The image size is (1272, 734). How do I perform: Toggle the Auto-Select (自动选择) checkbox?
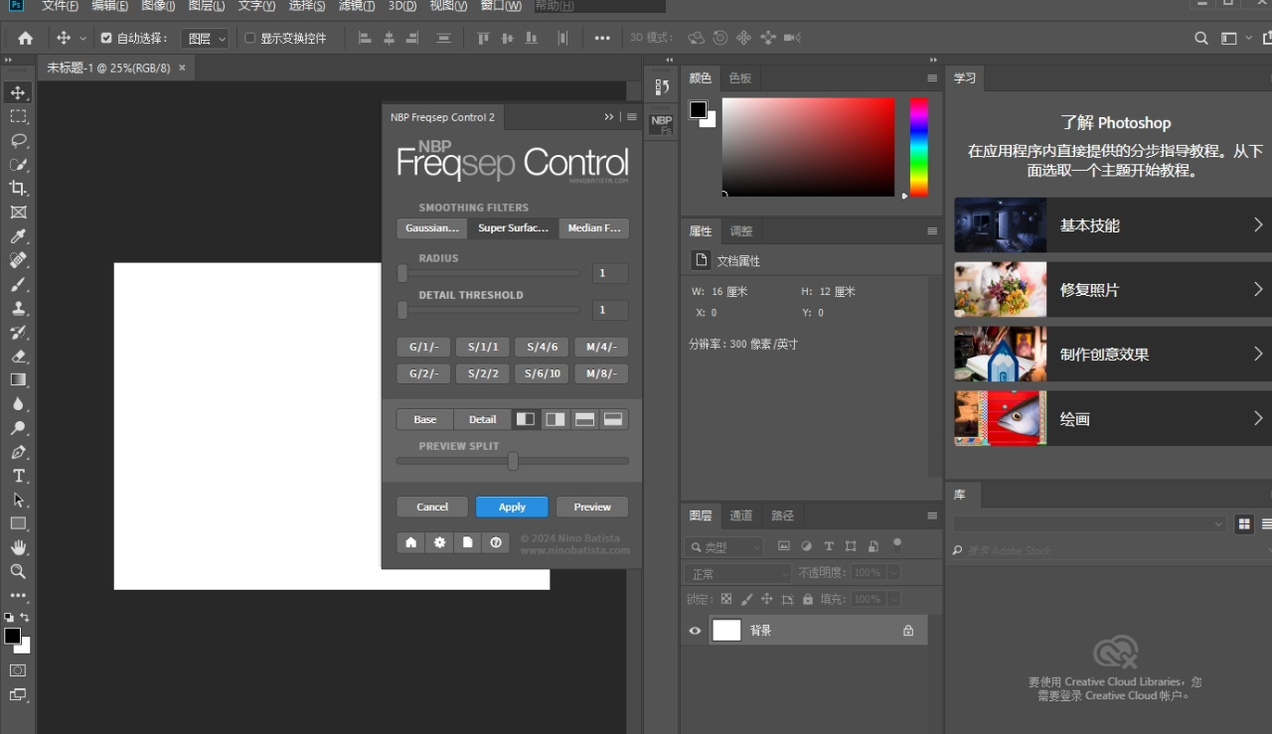[x=106, y=38]
